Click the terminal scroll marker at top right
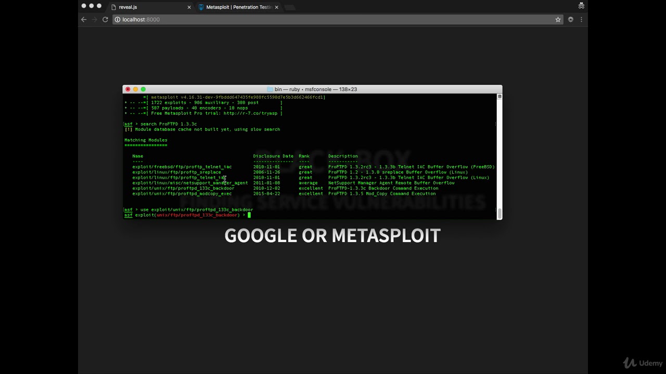Screen dimensions: 666x374 499,97
